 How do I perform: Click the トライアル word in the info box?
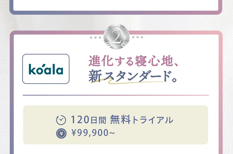tap(152, 120)
